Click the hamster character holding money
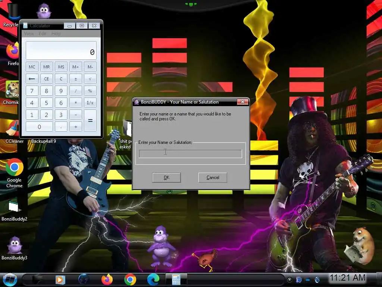This screenshot has height=287, width=382. coord(359,245)
